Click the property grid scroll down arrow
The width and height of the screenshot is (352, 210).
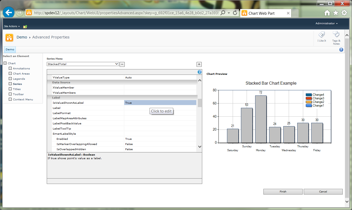point(200,147)
